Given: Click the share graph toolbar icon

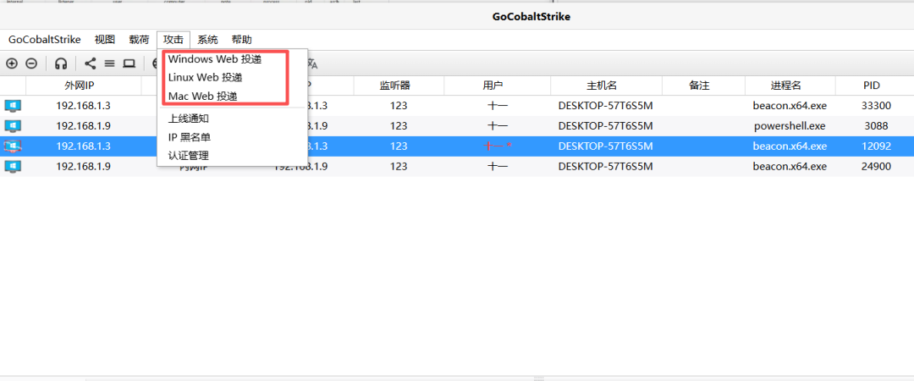Looking at the screenshot, I should point(91,63).
